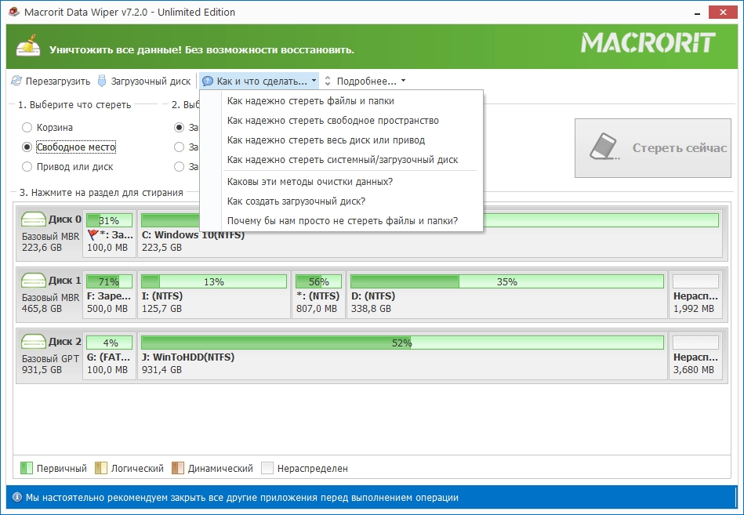Select the Disk 1 drive icon
The image size is (744, 515).
tap(33, 281)
